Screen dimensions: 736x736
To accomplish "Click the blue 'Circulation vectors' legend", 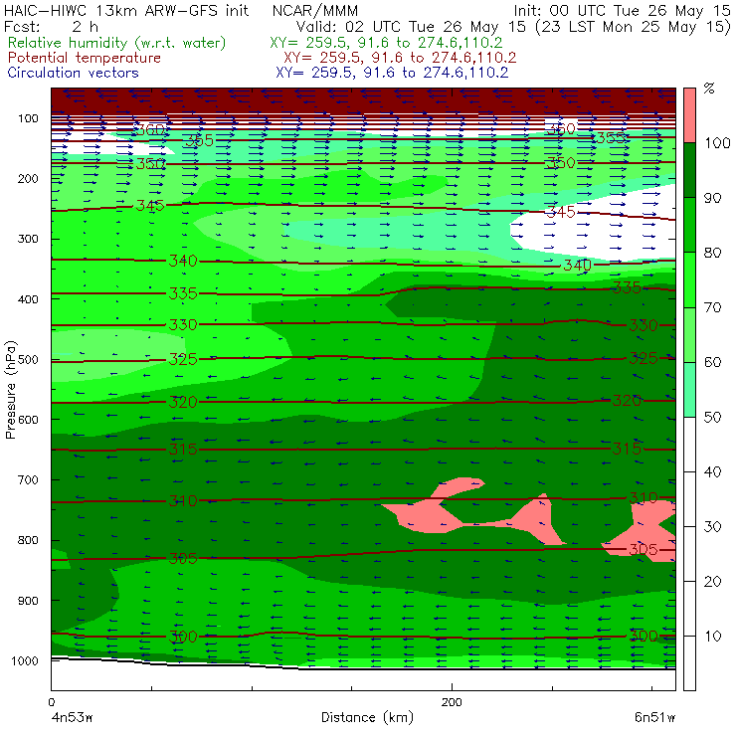I will click(x=73, y=73).
